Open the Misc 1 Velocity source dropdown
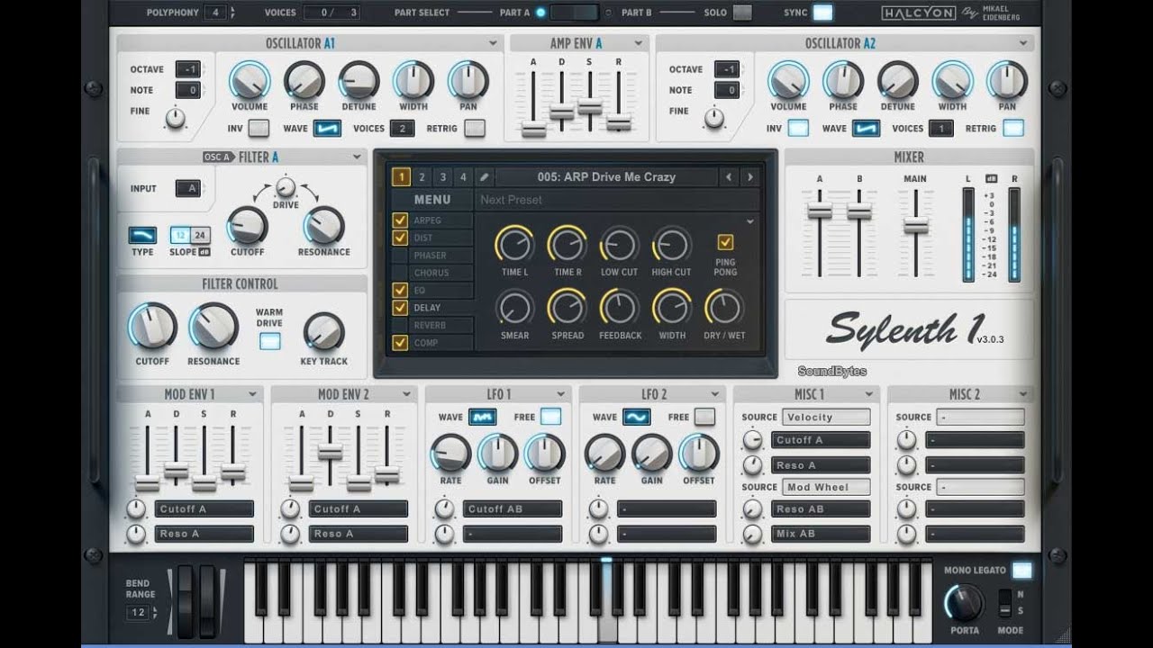This screenshot has width=1153, height=648. coord(826,418)
